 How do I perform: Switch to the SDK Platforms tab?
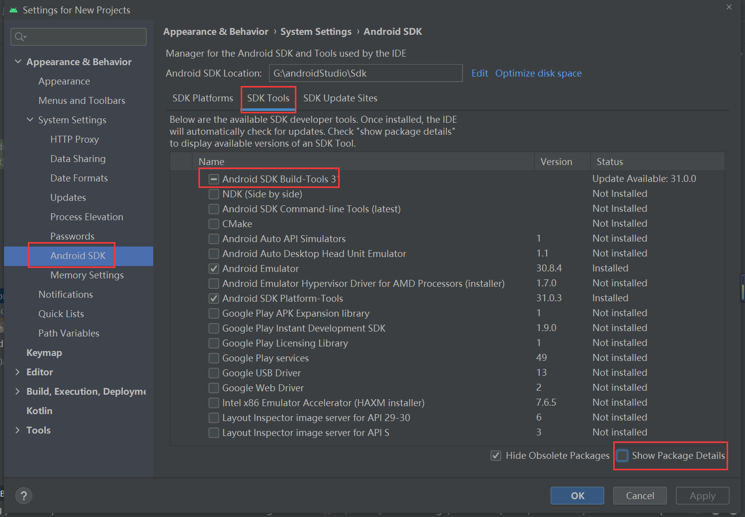(x=202, y=98)
